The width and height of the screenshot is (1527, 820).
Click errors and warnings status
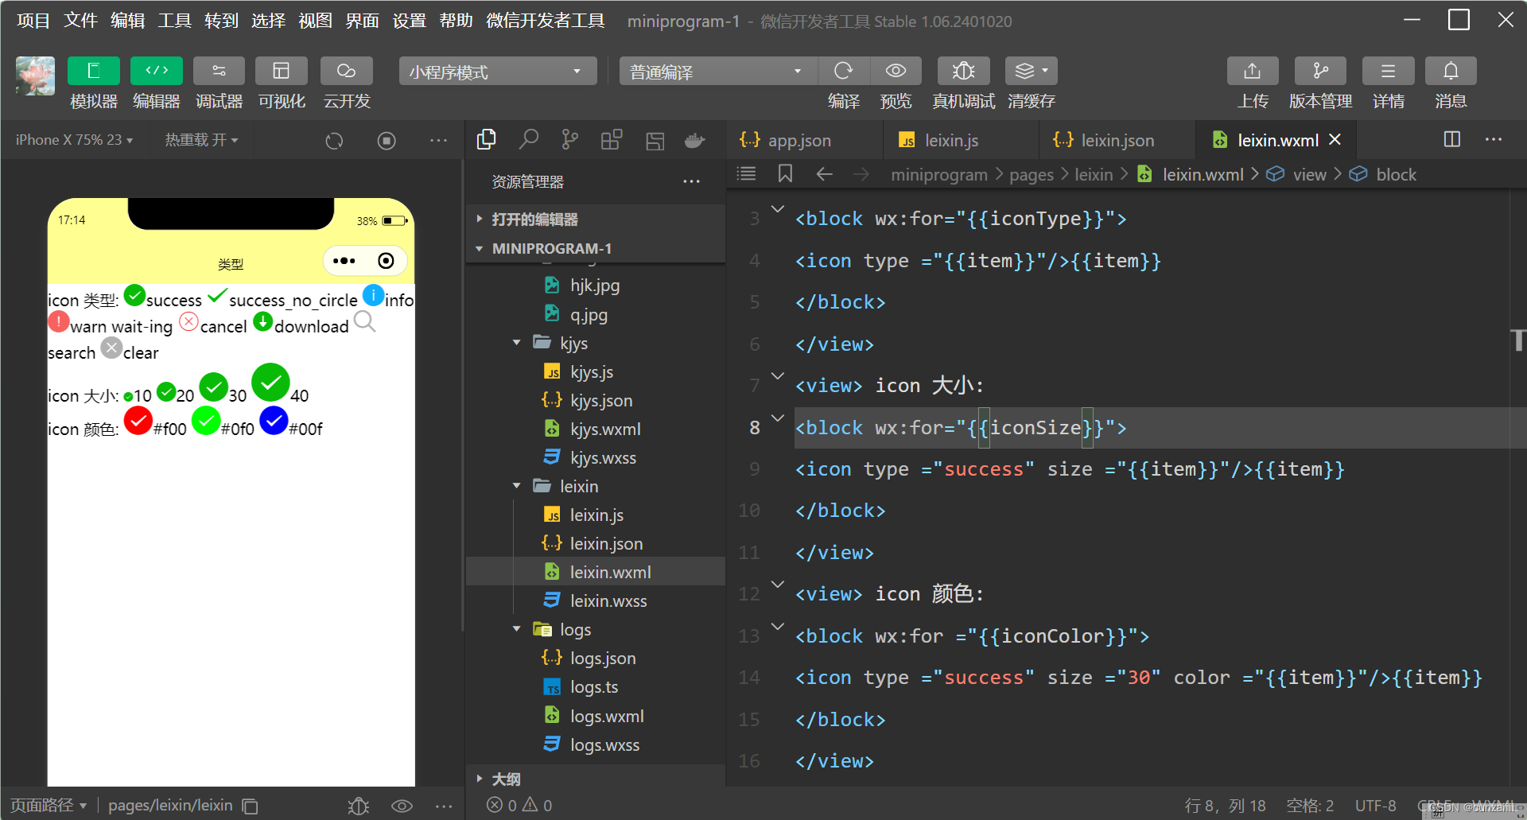tap(519, 805)
